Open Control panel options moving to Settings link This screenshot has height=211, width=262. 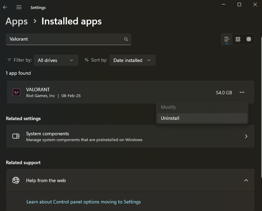84,202
